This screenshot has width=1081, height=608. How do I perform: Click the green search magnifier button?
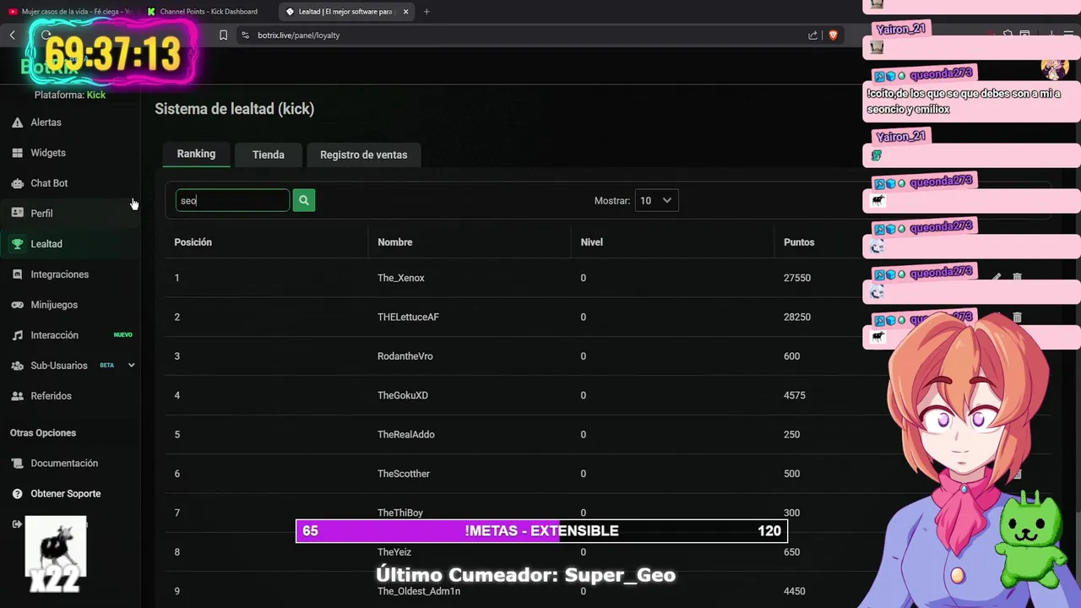click(x=304, y=200)
